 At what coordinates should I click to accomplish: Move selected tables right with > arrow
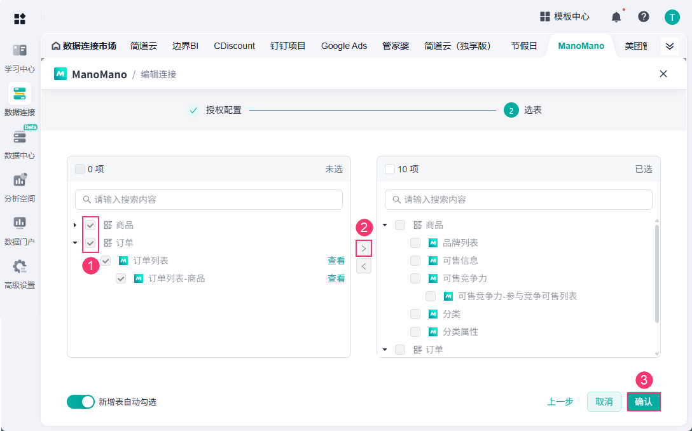(364, 249)
